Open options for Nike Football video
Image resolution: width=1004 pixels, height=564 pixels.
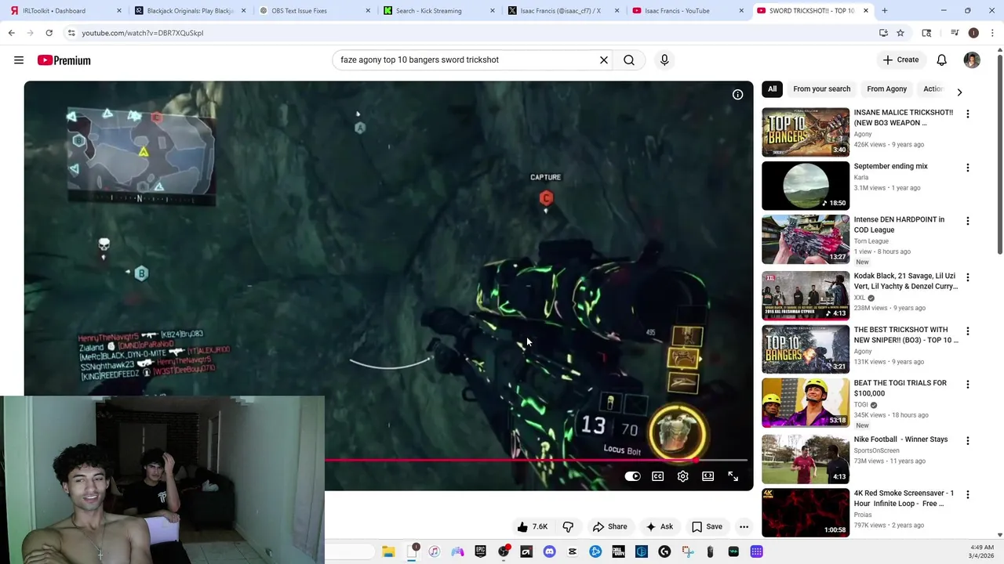(967, 441)
